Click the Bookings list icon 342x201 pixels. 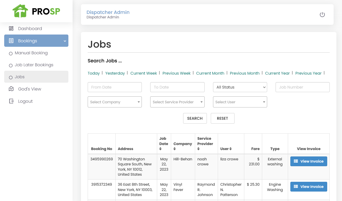coord(11,41)
